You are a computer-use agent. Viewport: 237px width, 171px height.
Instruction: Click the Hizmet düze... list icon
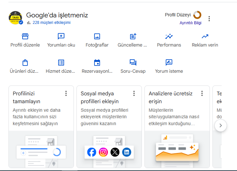61,63
